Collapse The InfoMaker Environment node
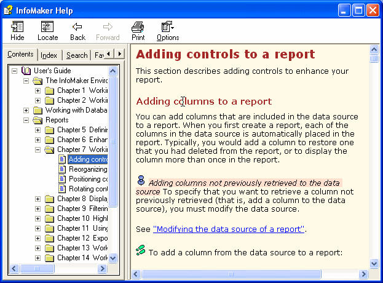 click(26, 81)
